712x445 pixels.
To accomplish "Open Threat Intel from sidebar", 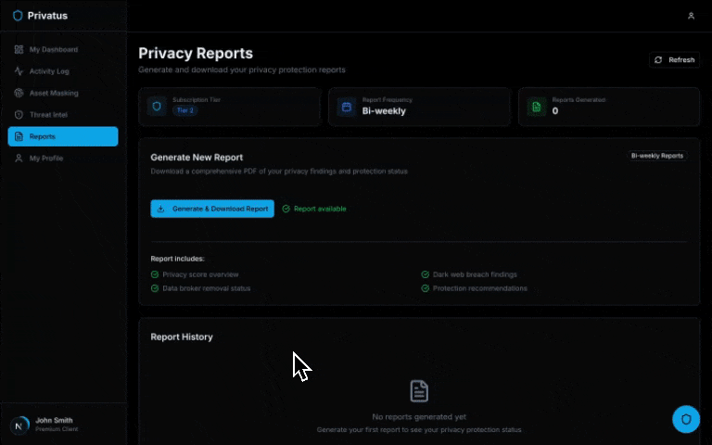I will click(48, 115).
